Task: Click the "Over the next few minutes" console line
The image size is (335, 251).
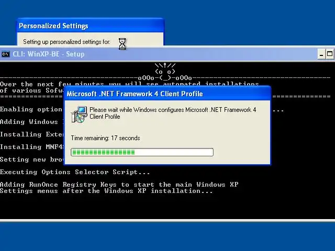Action: [129, 84]
